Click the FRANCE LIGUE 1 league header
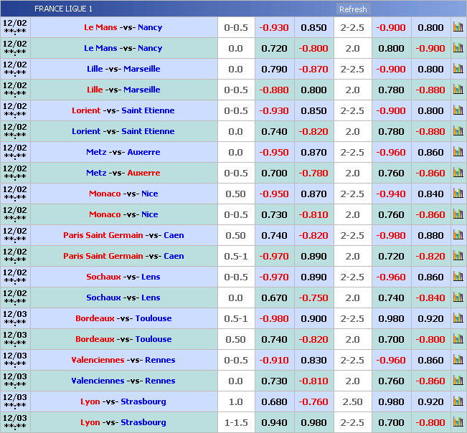467x433 pixels. coord(63,9)
